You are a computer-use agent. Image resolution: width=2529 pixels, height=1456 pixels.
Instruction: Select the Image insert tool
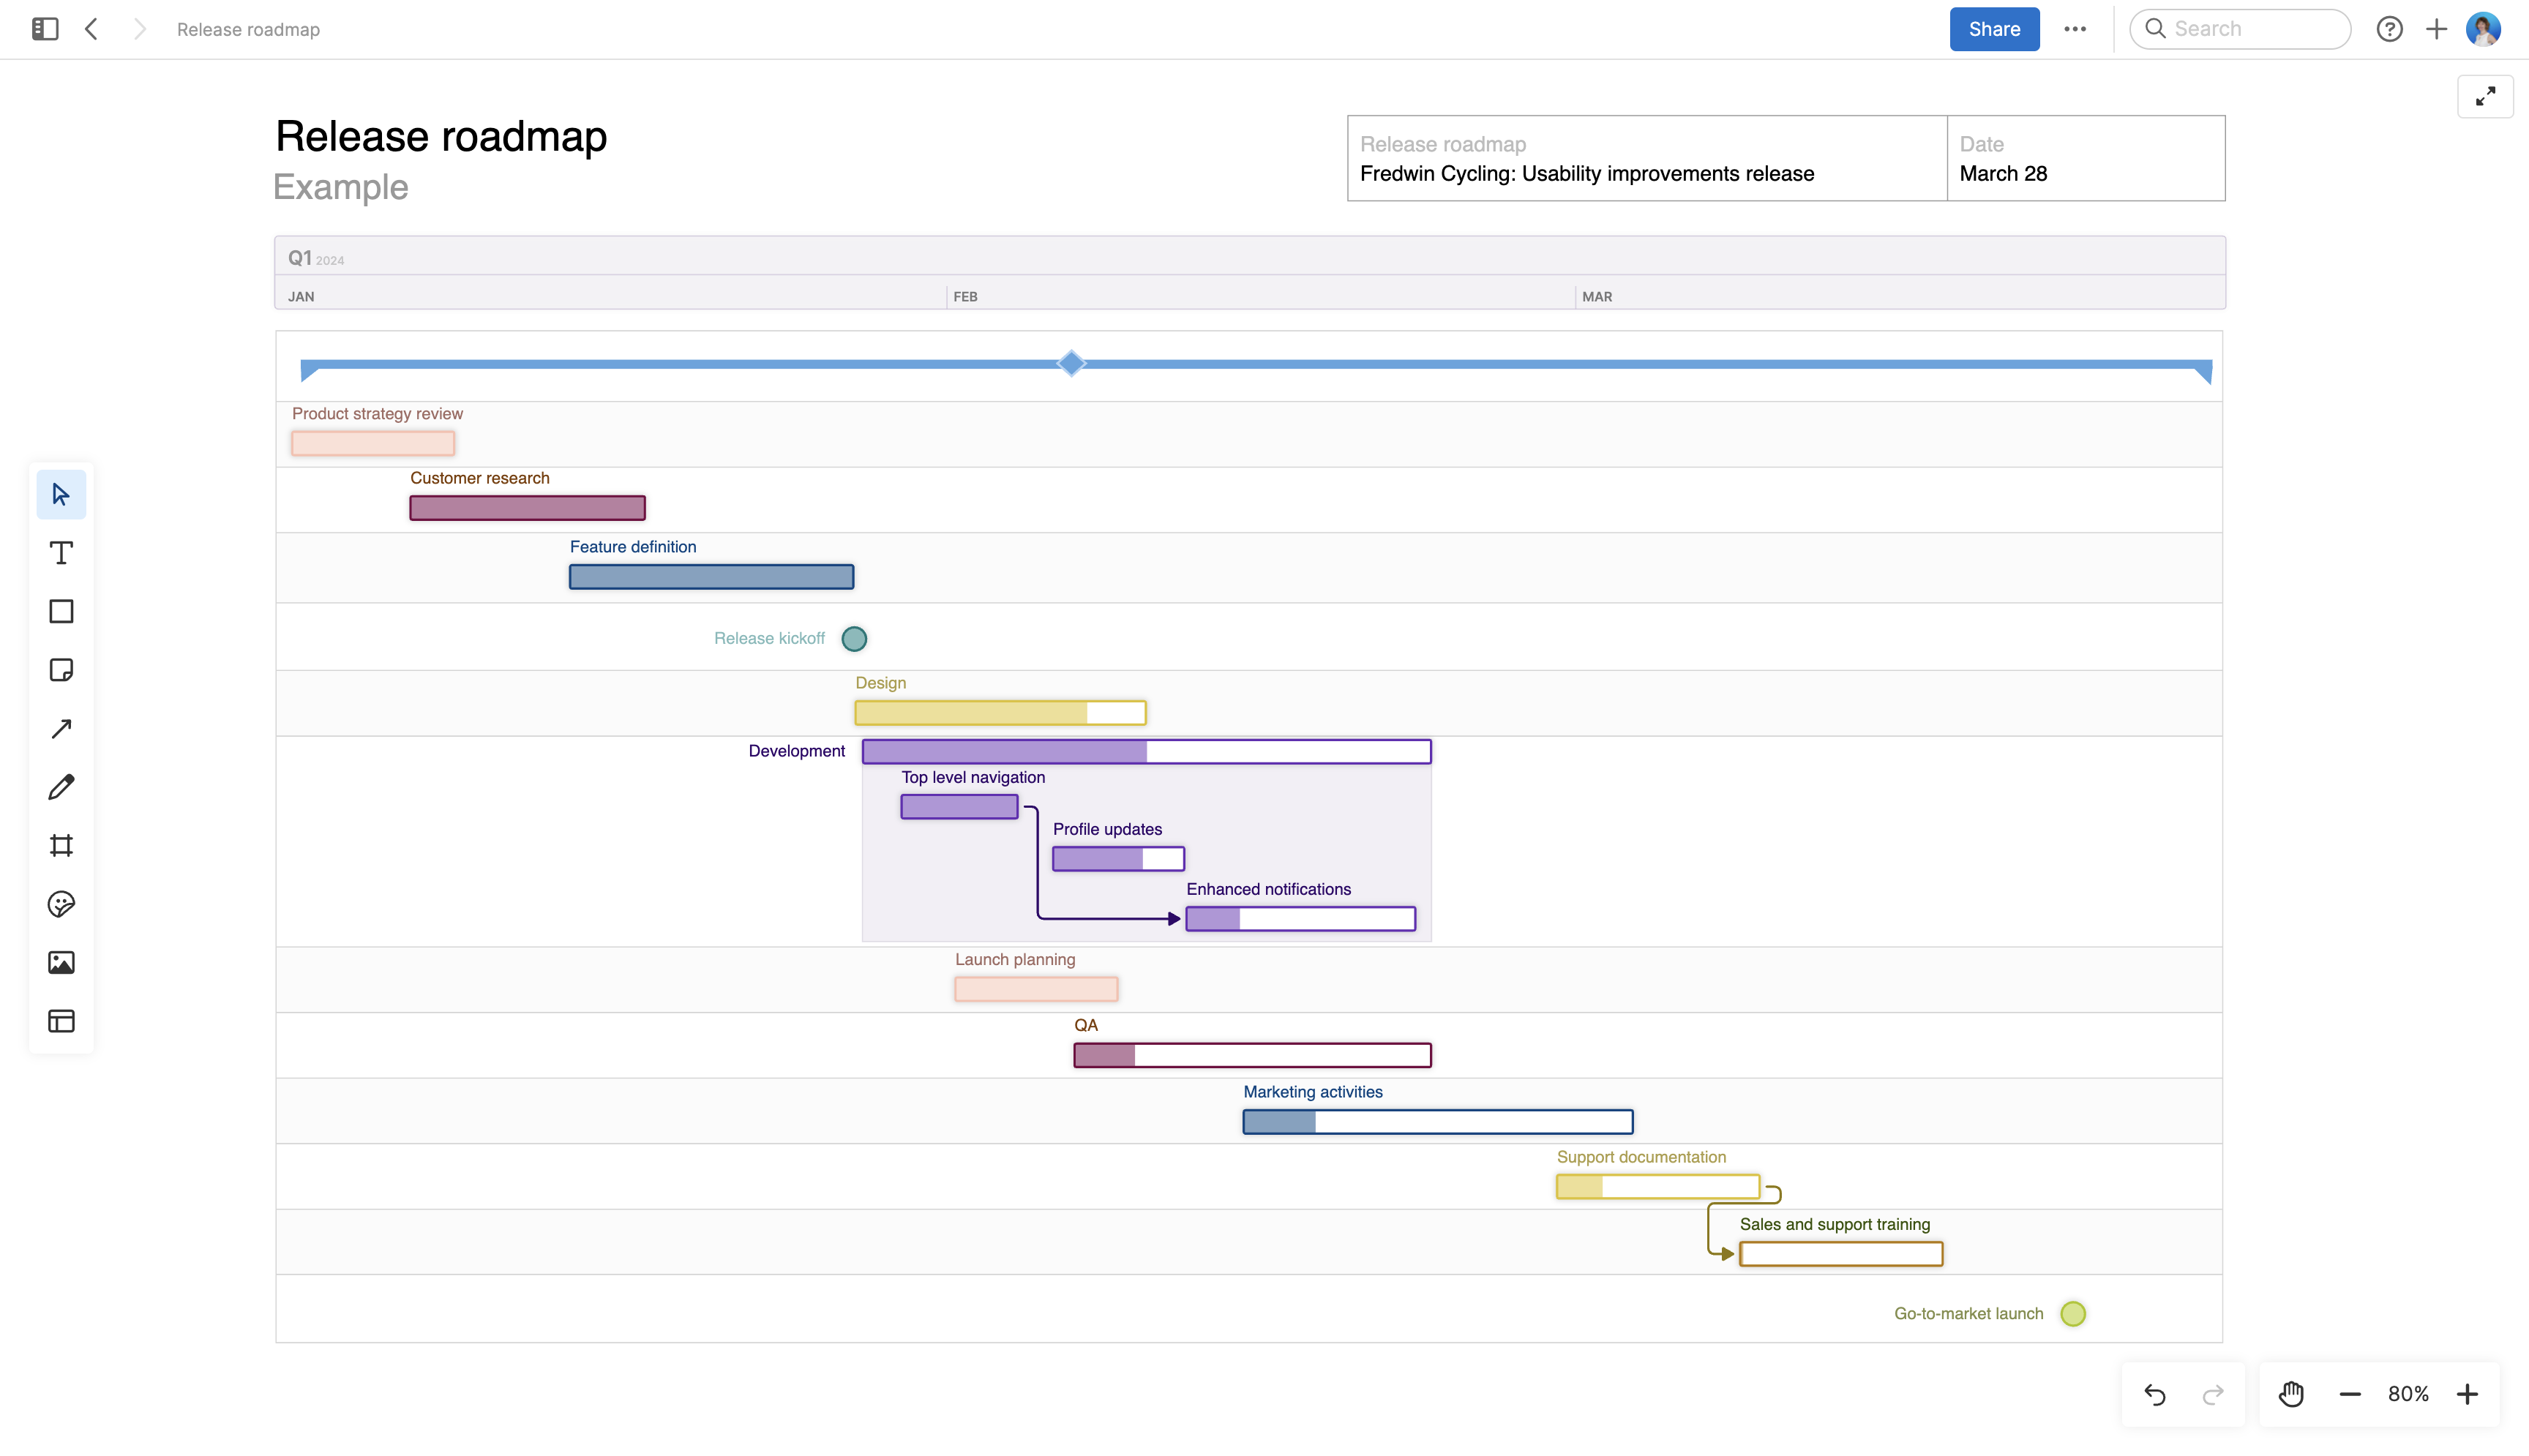point(61,962)
